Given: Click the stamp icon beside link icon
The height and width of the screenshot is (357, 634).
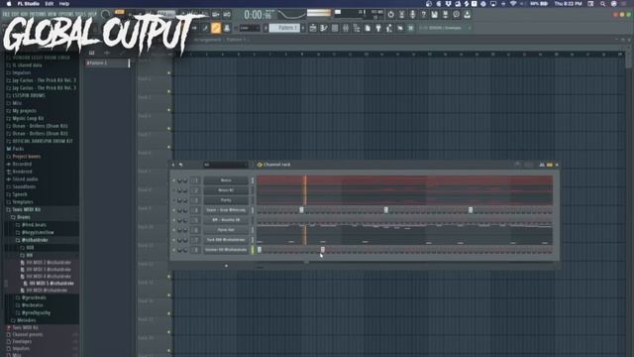Looking at the screenshot, I should (227, 28).
